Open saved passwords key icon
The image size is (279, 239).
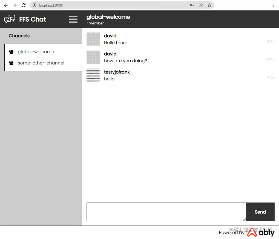pos(192,5)
